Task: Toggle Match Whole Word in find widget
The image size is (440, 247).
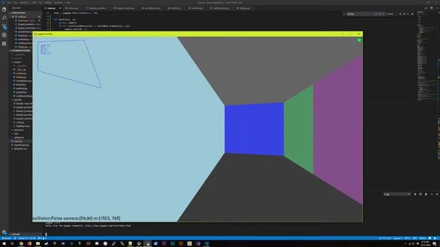Action: coord(379,14)
